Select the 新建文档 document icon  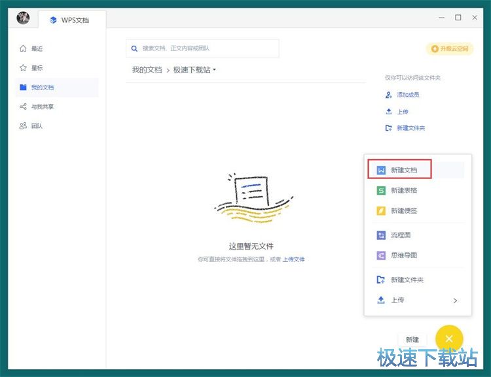(x=380, y=170)
